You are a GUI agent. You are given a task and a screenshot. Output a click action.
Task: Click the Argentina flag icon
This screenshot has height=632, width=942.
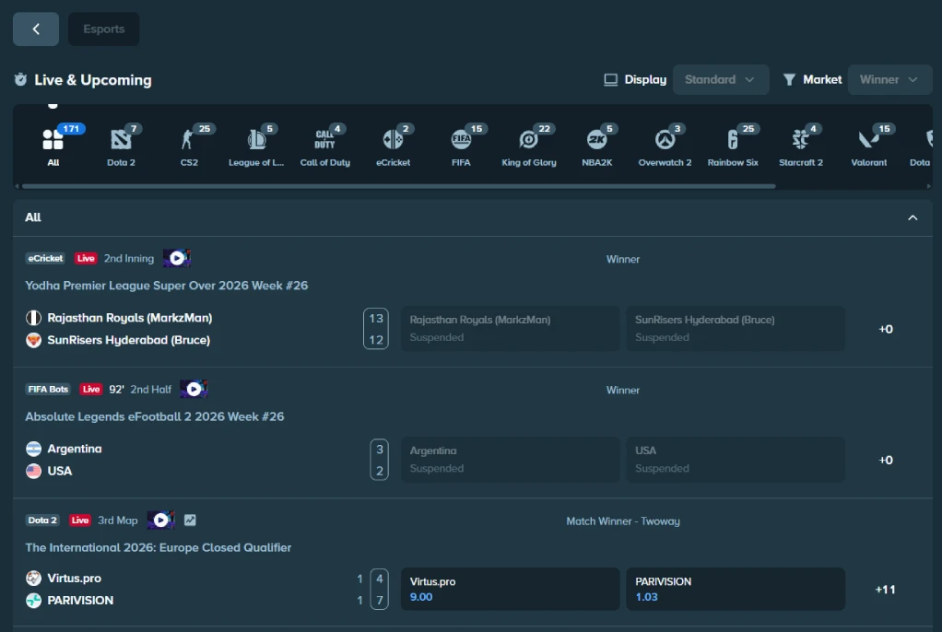33,449
